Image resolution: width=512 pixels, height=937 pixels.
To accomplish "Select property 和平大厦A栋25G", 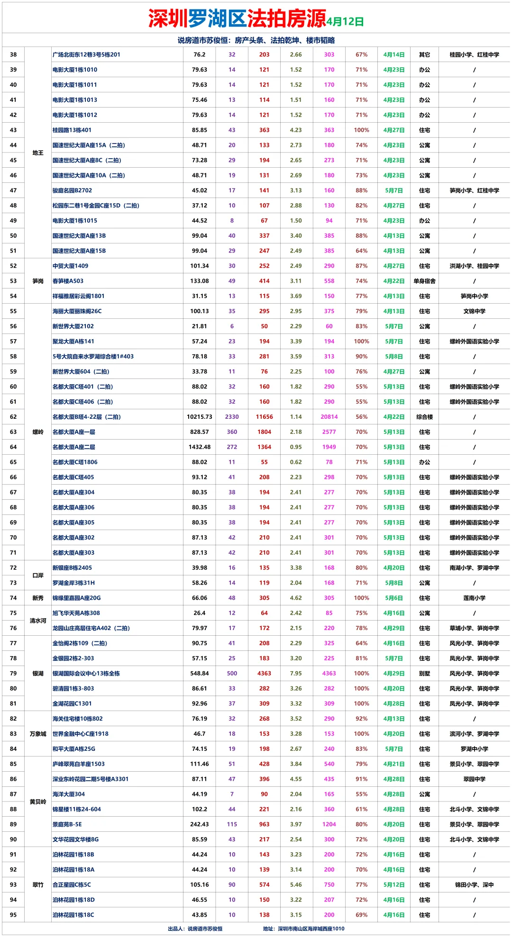I will pyautogui.click(x=73, y=749).
